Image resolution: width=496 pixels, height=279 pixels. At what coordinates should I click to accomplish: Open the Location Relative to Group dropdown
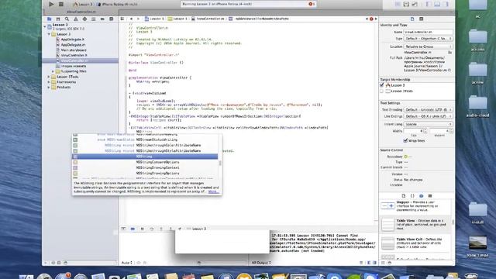tap(429, 46)
